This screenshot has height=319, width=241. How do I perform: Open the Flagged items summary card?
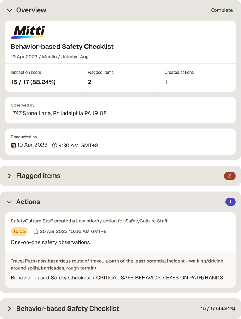120,78
